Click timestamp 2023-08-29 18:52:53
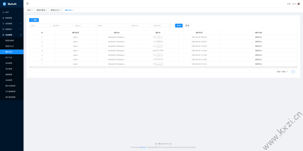The width and height of the screenshot is (303, 151). (199, 42)
